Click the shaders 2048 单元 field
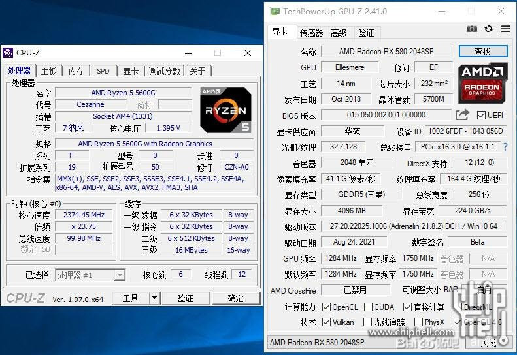The height and width of the screenshot is (355, 517). click(357, 162)
